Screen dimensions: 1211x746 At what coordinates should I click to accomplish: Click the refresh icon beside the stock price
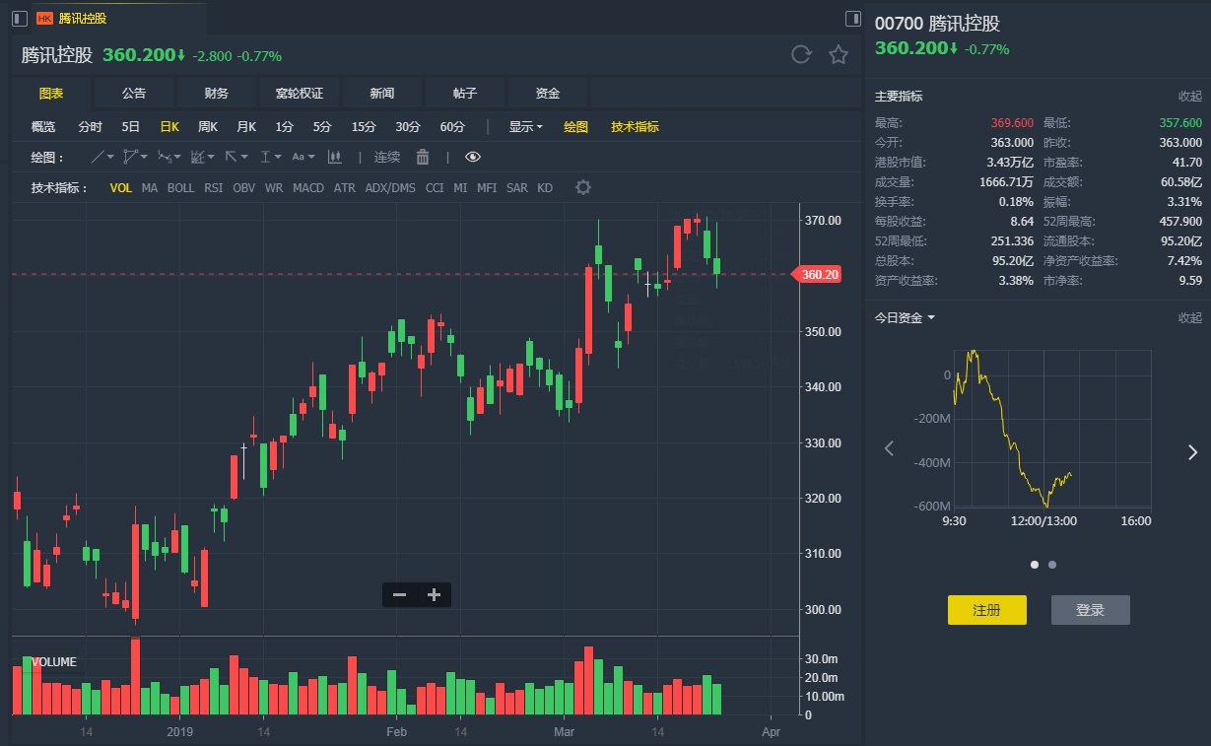coord(801,55)
